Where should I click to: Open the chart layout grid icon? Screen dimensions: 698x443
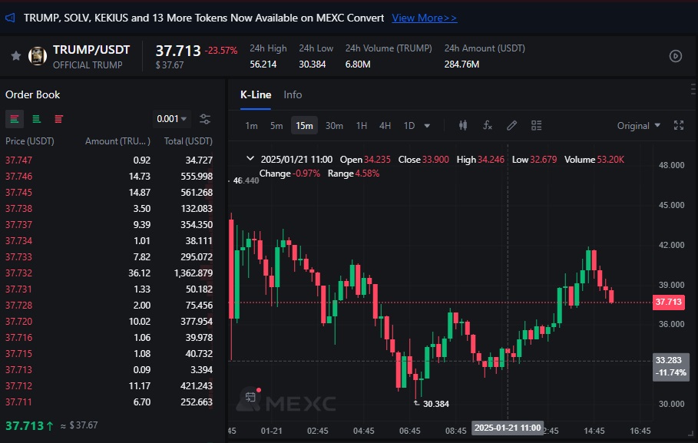point(537,126)
